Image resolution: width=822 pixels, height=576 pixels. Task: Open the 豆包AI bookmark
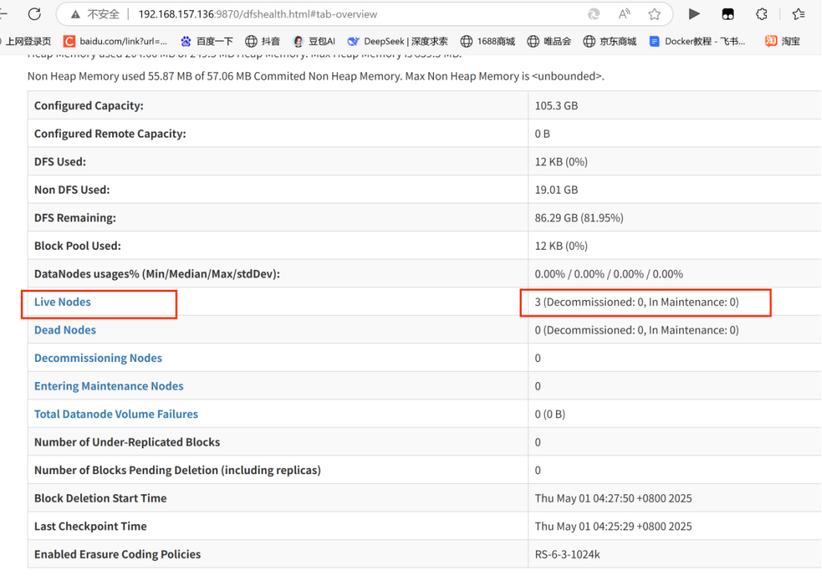[314, 42]
